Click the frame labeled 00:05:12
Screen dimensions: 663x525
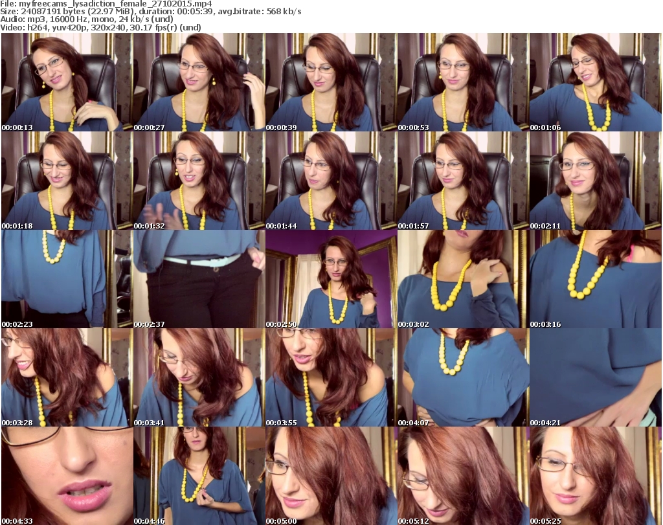(464, 476)
